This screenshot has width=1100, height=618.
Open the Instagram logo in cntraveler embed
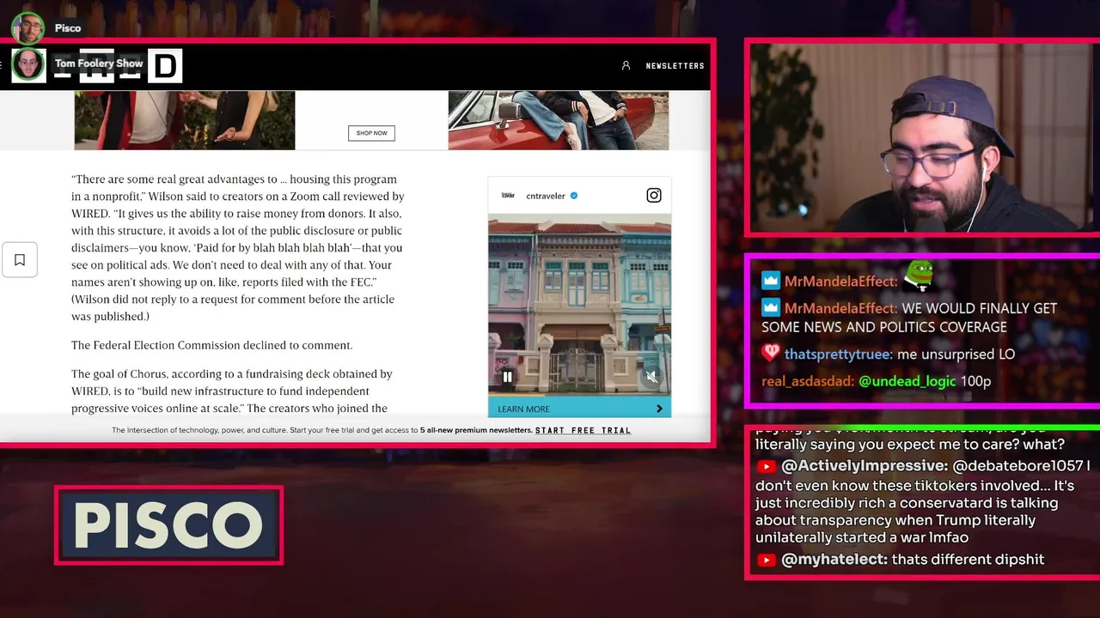click(x=654, y=196)
